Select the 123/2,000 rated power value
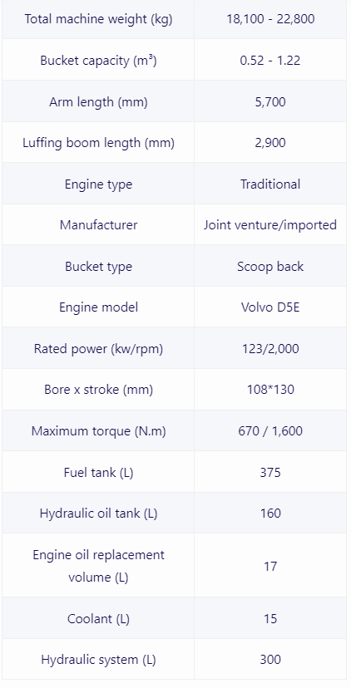 270,348
